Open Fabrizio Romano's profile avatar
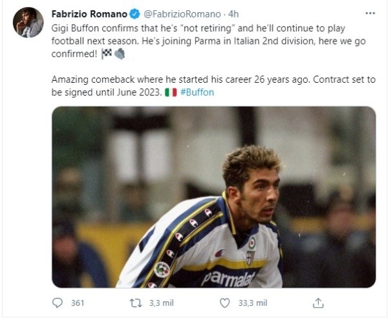 [x=28, y=23]
